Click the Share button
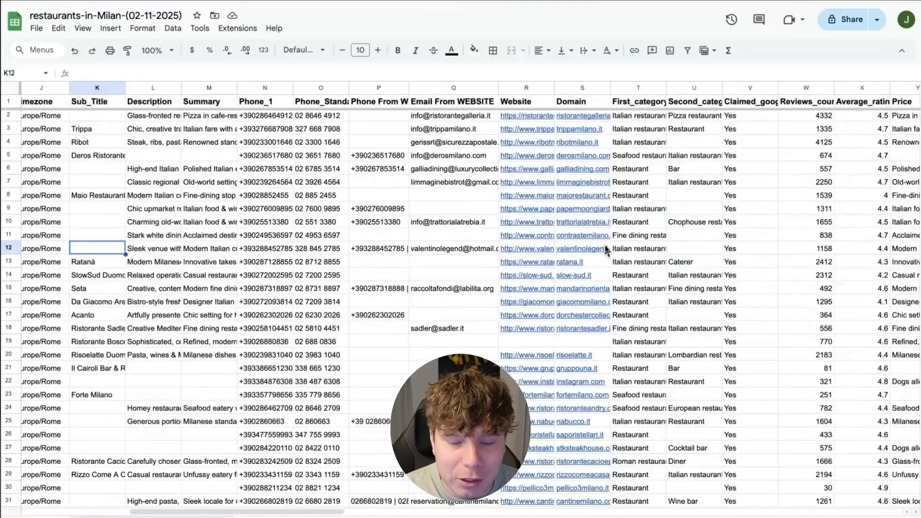 (x=846, y=19)
